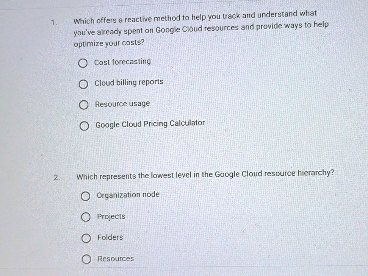Select the Cost forecasting radio button

pyautogui.click(x=84, y=63)
